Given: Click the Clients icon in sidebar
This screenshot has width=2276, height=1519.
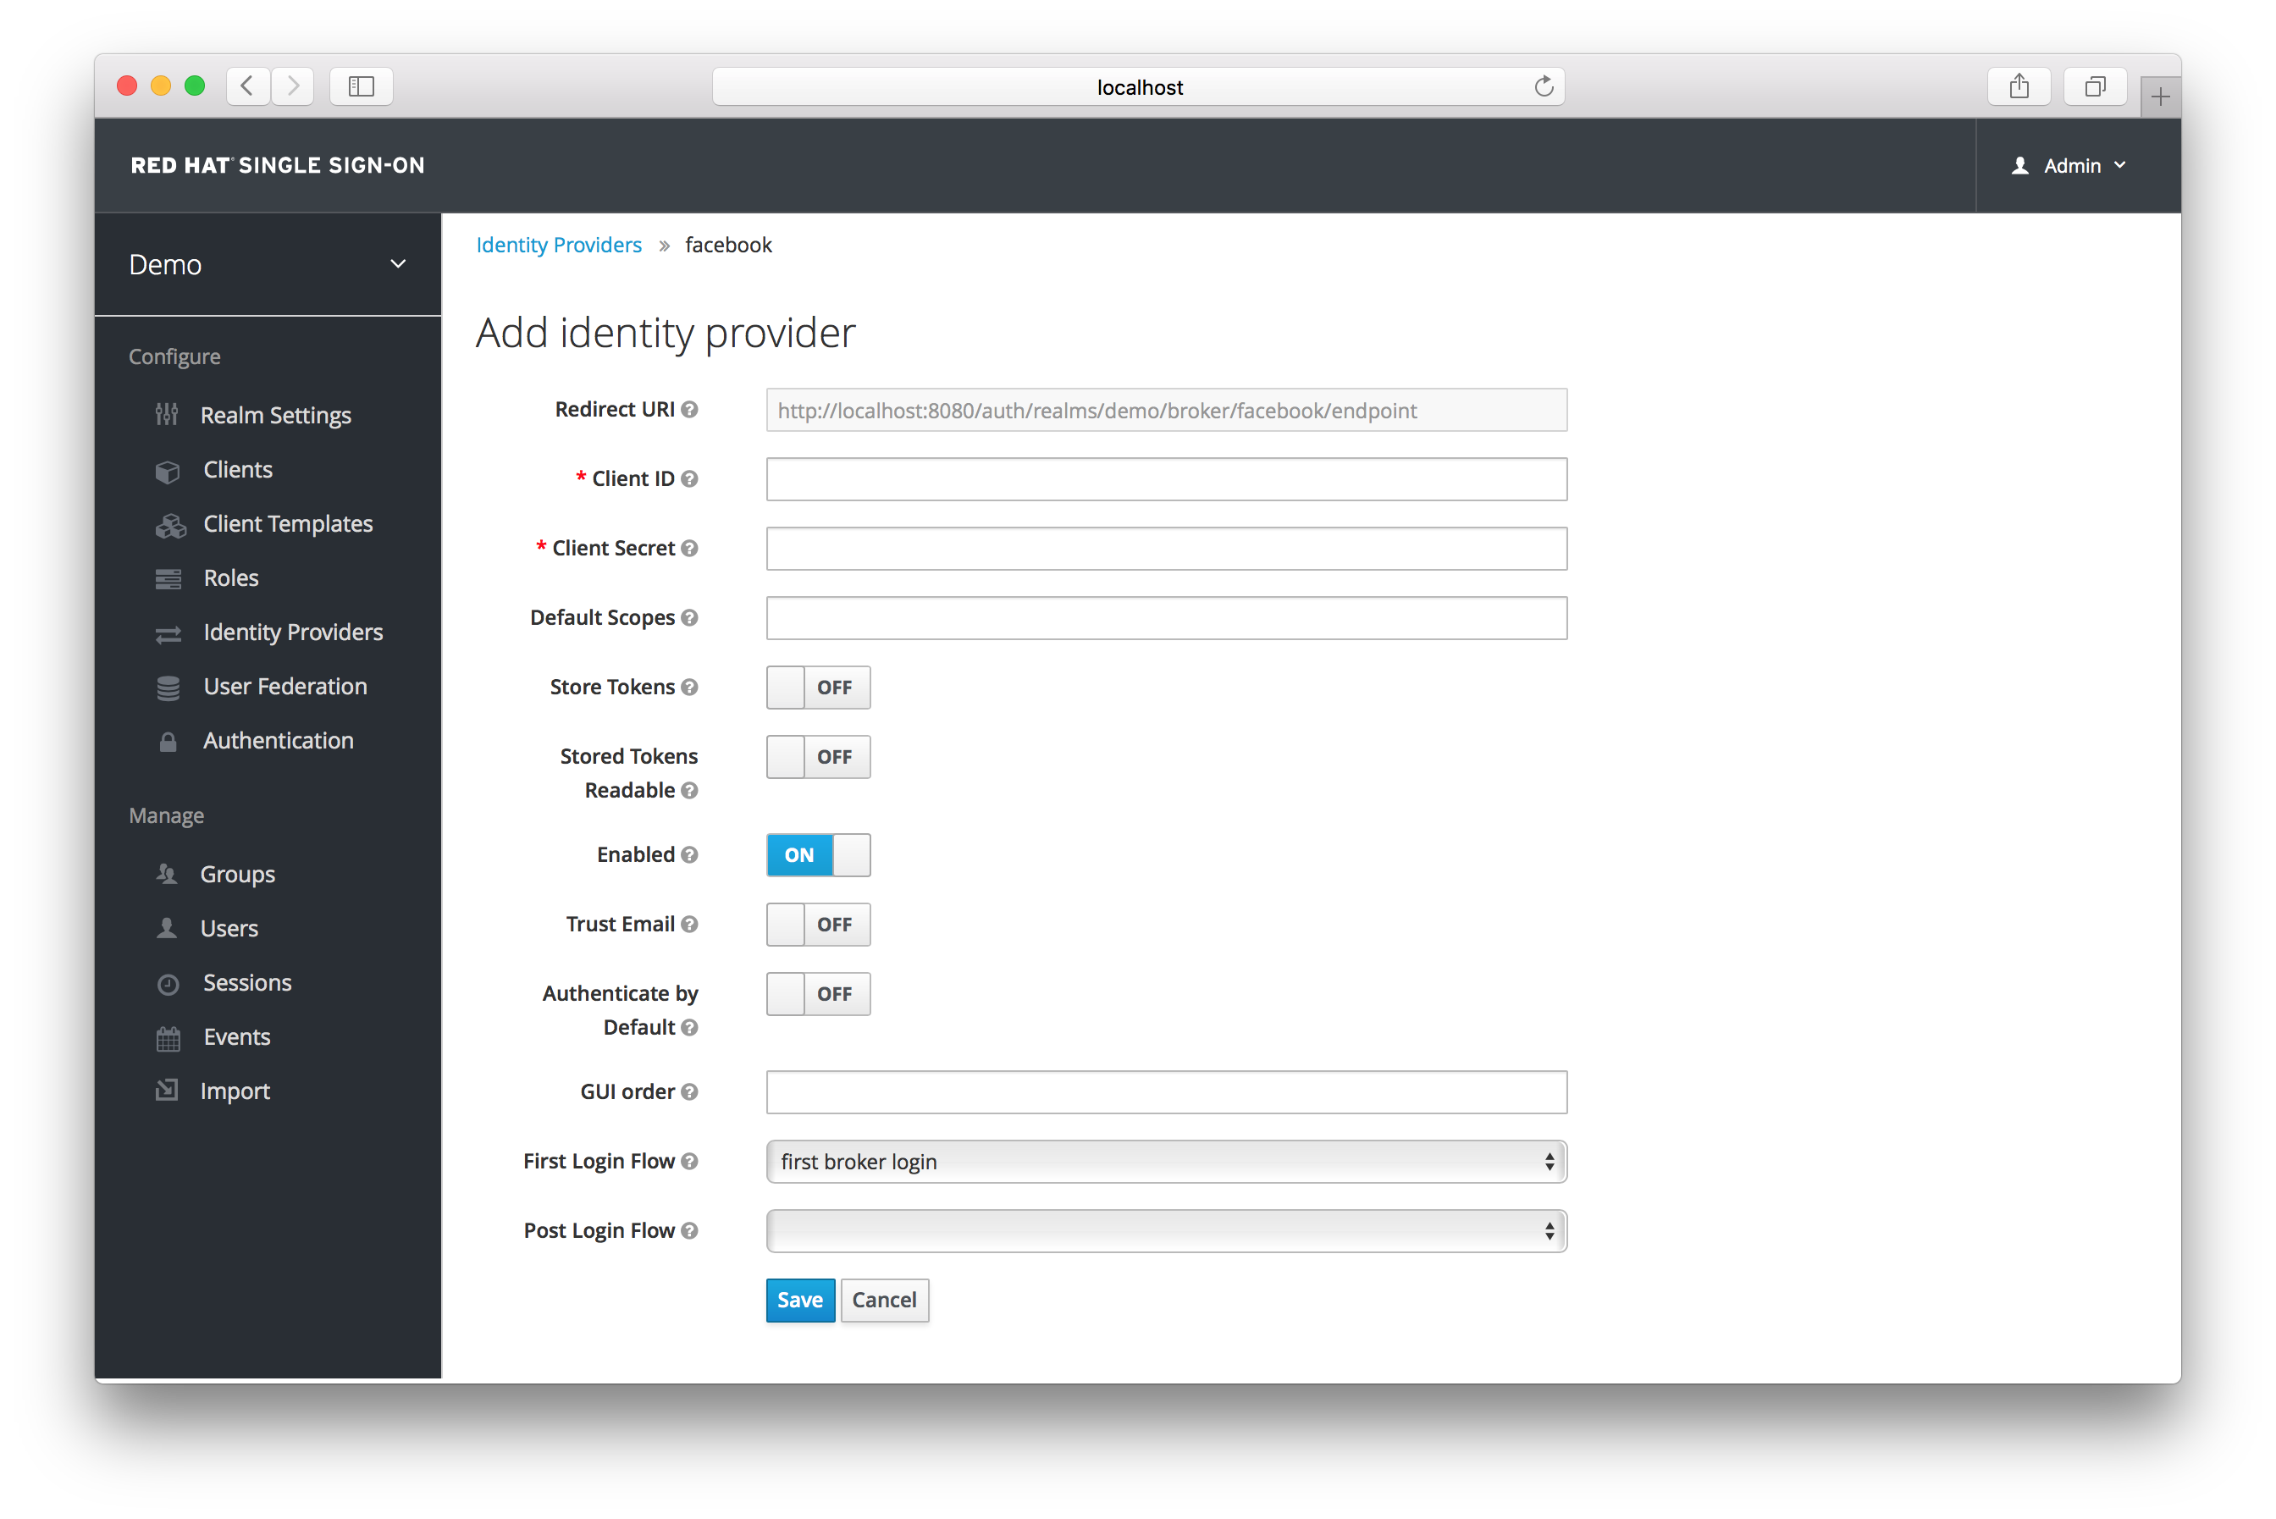Looking at the screenshot, I should 166,470.
